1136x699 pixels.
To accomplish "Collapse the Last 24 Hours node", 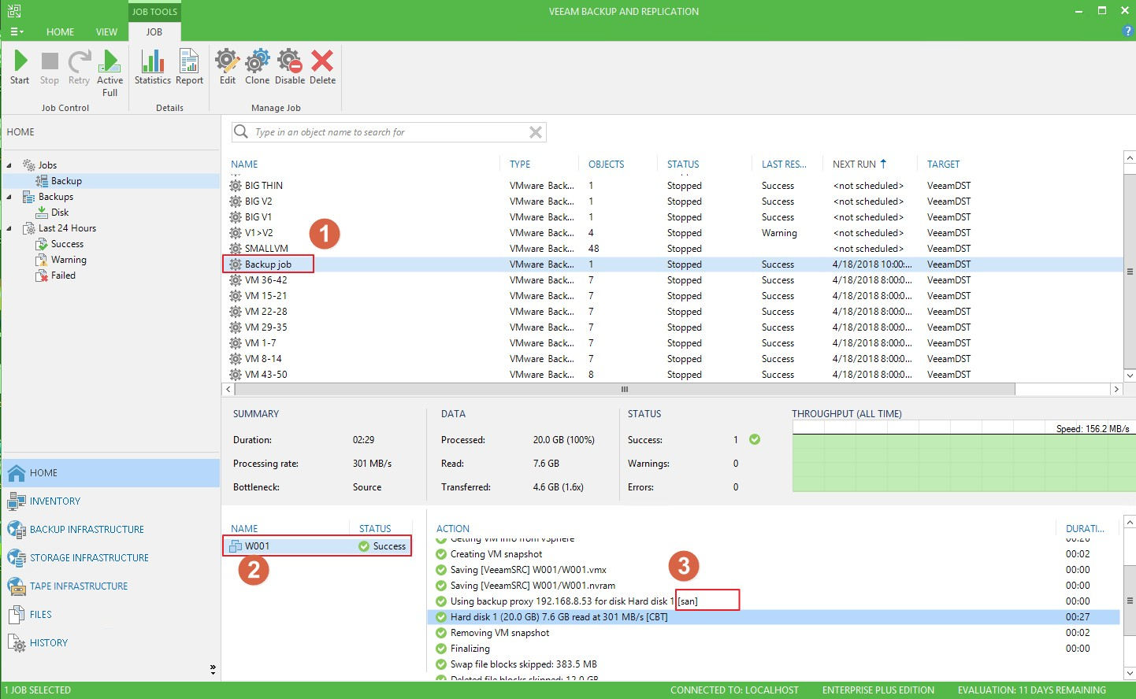I will 9,228.
